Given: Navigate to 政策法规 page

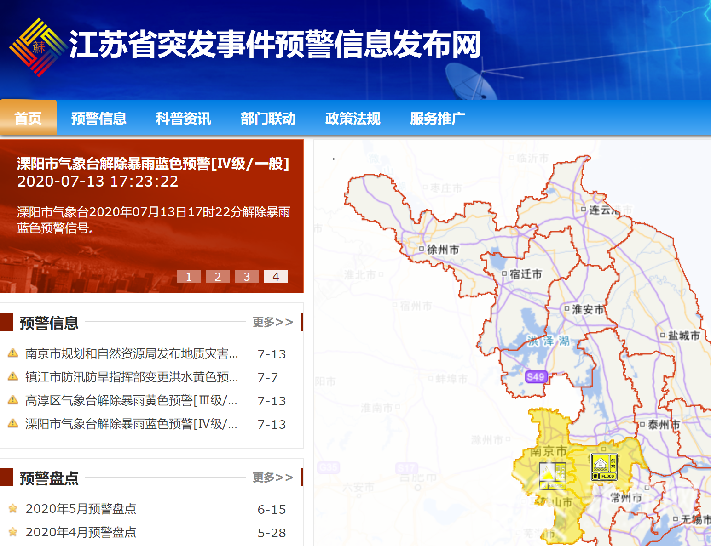Looking at the screenshot, I should pyautogui.click(x=353, y=118).
